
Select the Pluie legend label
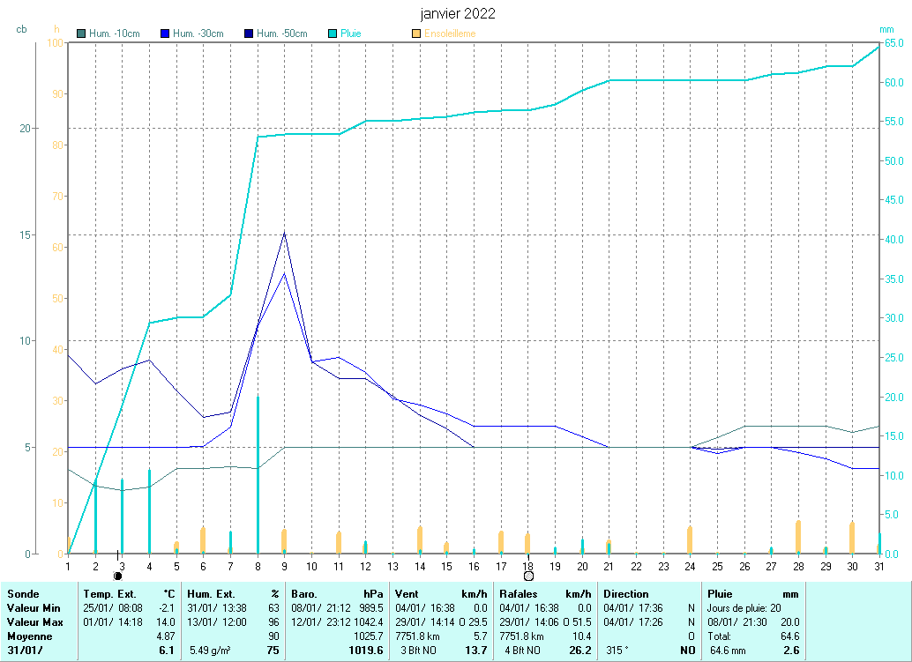[351, 33]
